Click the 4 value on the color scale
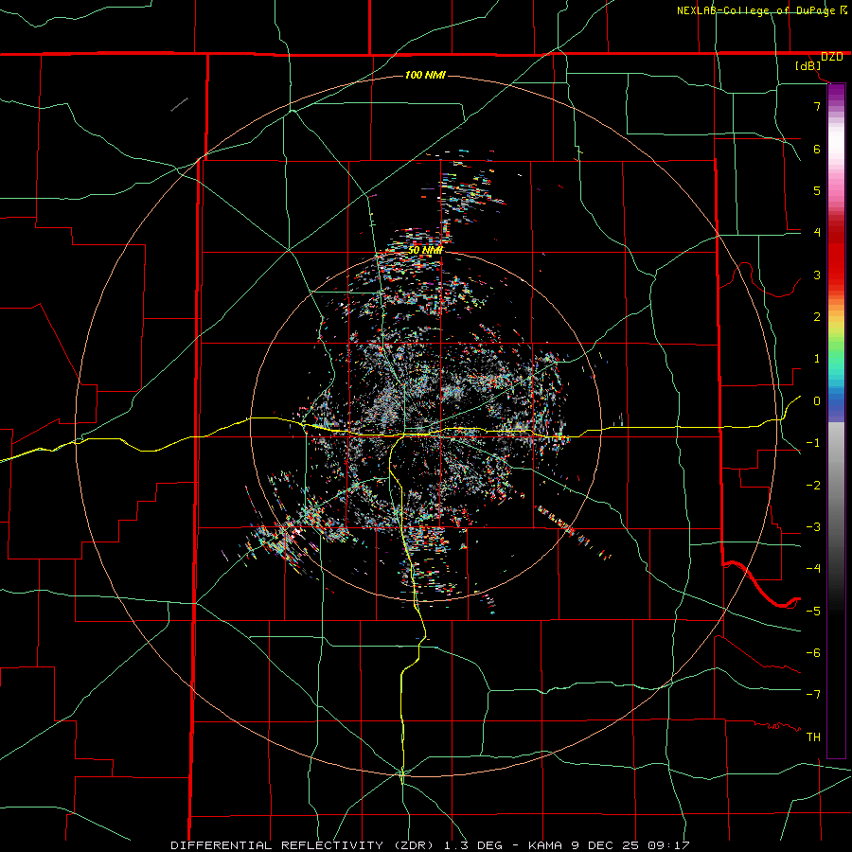This screenshot has height=852, width=852. pos(817,232)
